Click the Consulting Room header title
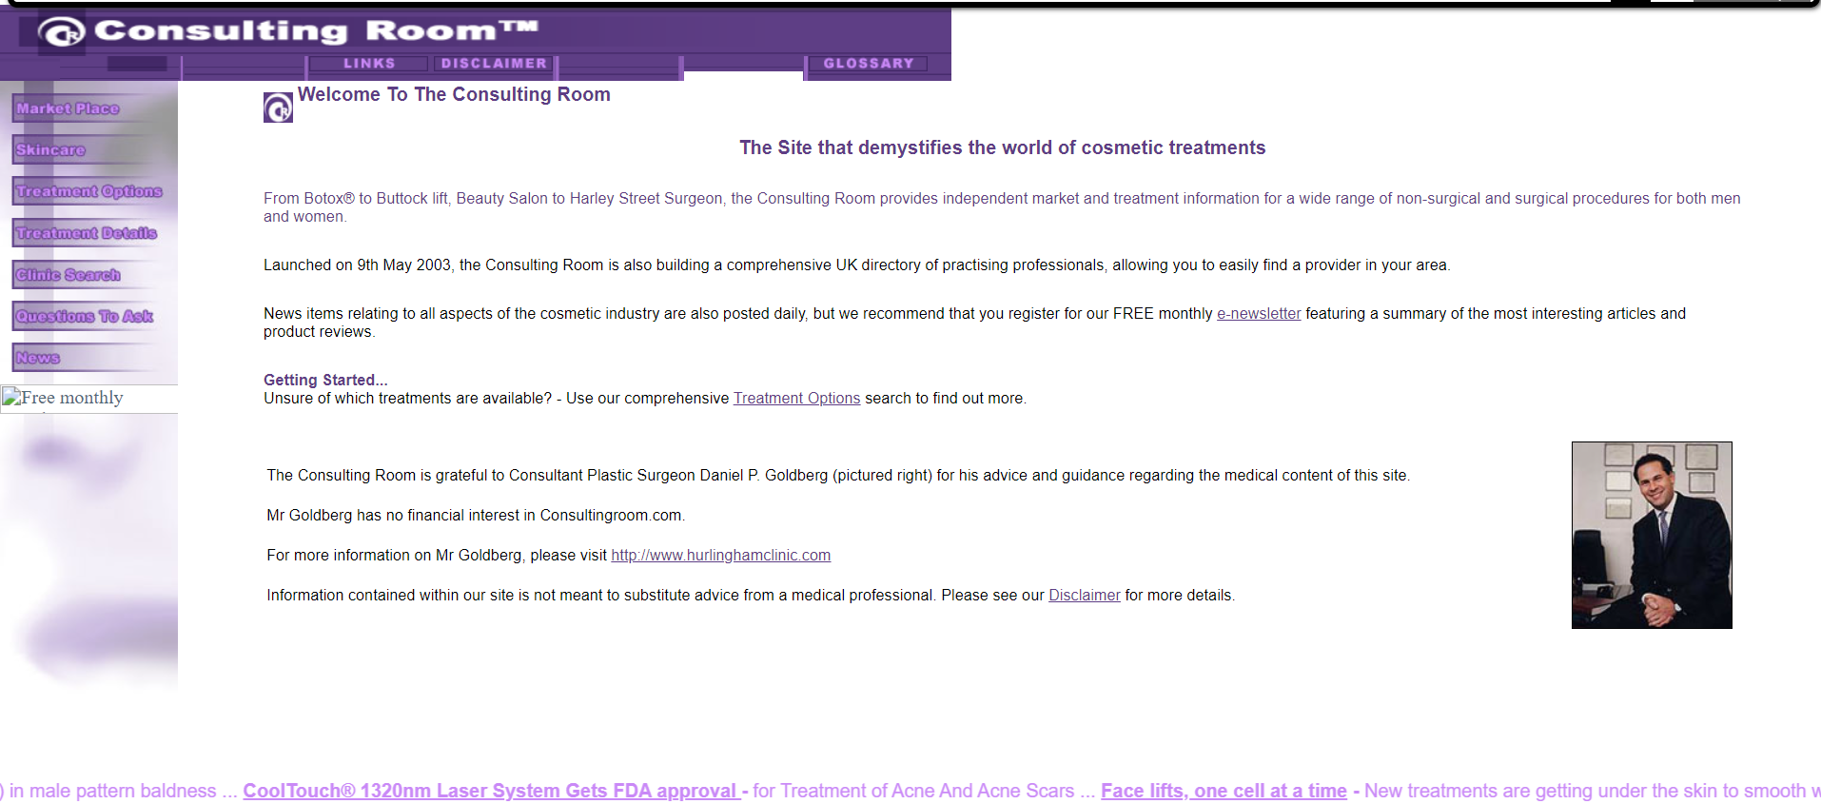The height and width of the screenshot is (804, 1821). pos(316,31)
